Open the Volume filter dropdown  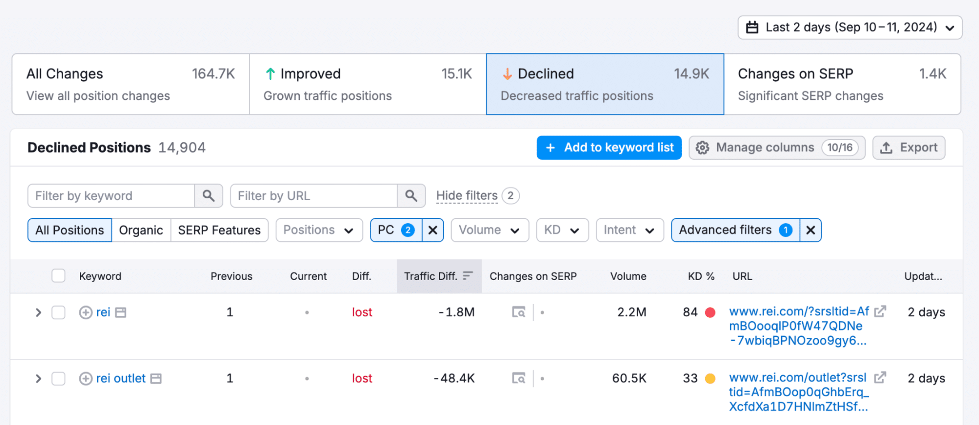(x=490, y=230)
